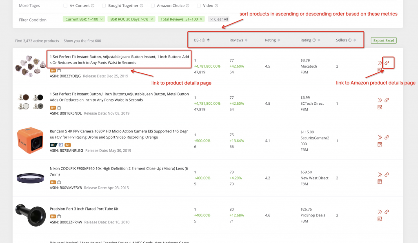This screenshot has width=418, height=243.
Task: Open Amazon link icon for Mucatech row
Action: click(387, 63)
